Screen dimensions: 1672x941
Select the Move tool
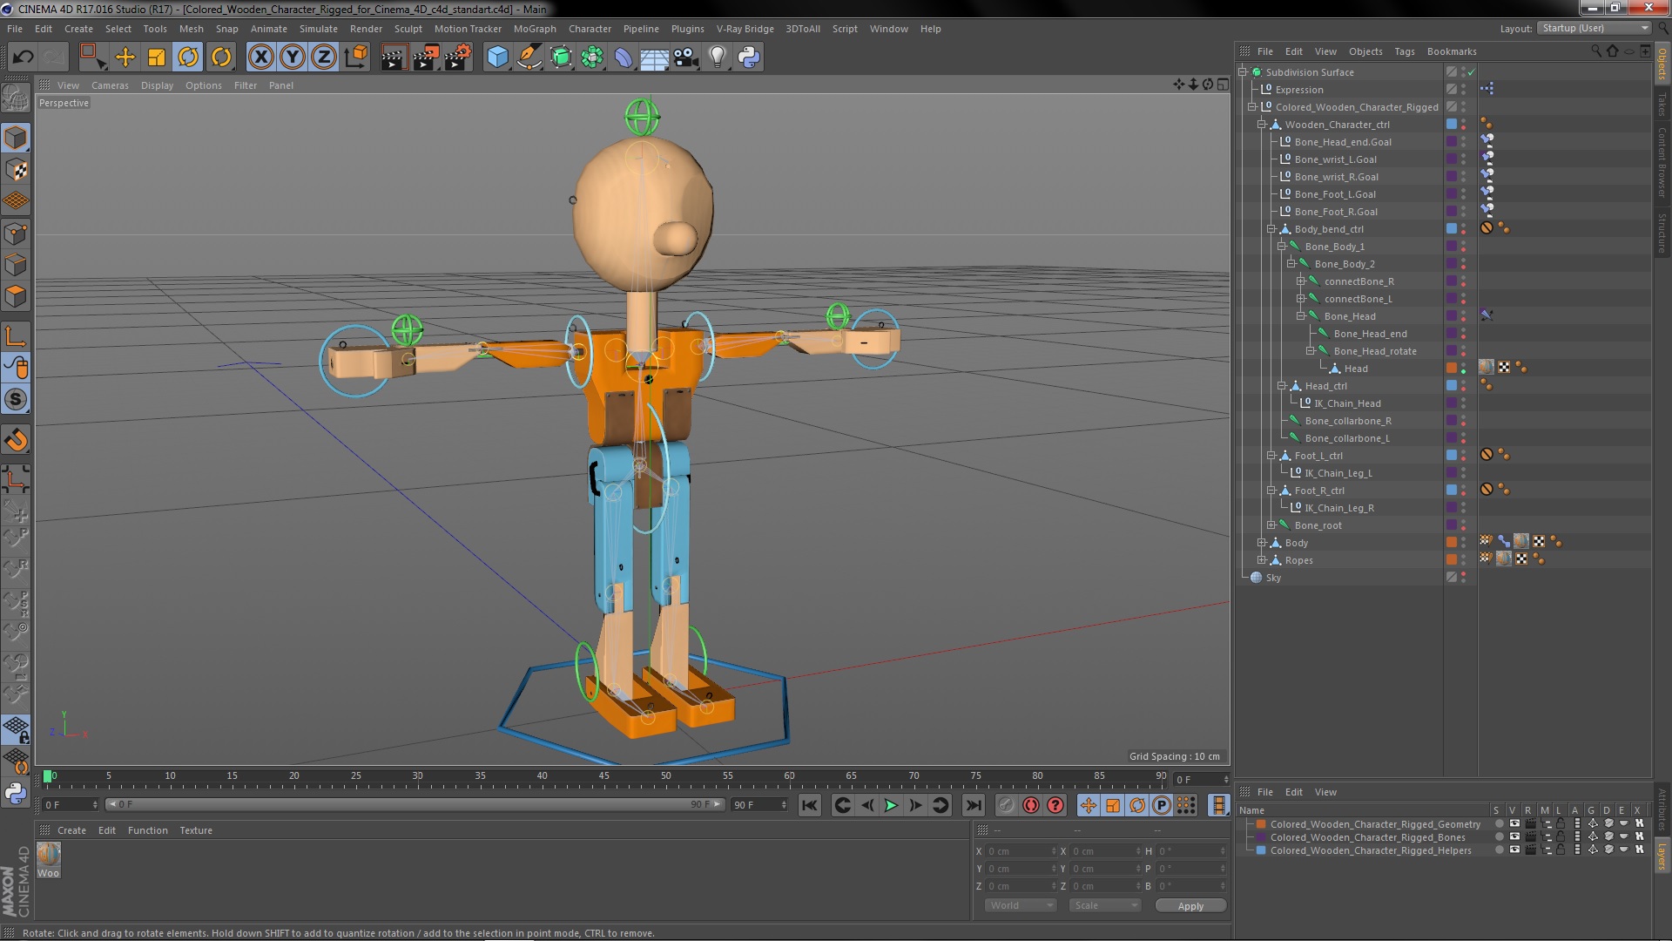(x=125, y=58)
